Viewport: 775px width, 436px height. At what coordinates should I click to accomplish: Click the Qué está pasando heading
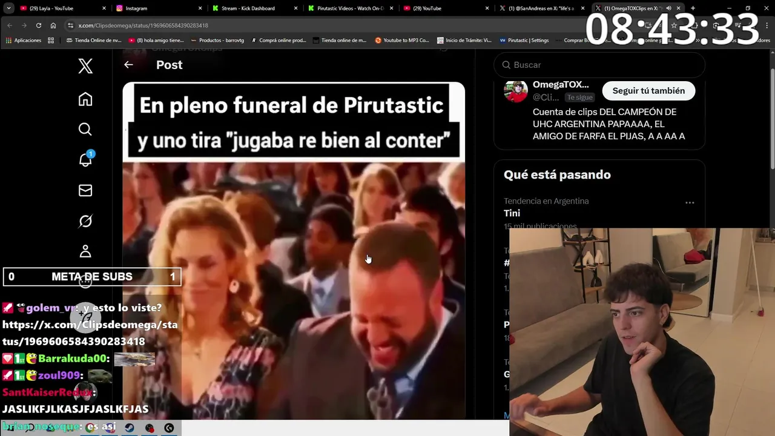pos(557,174)
